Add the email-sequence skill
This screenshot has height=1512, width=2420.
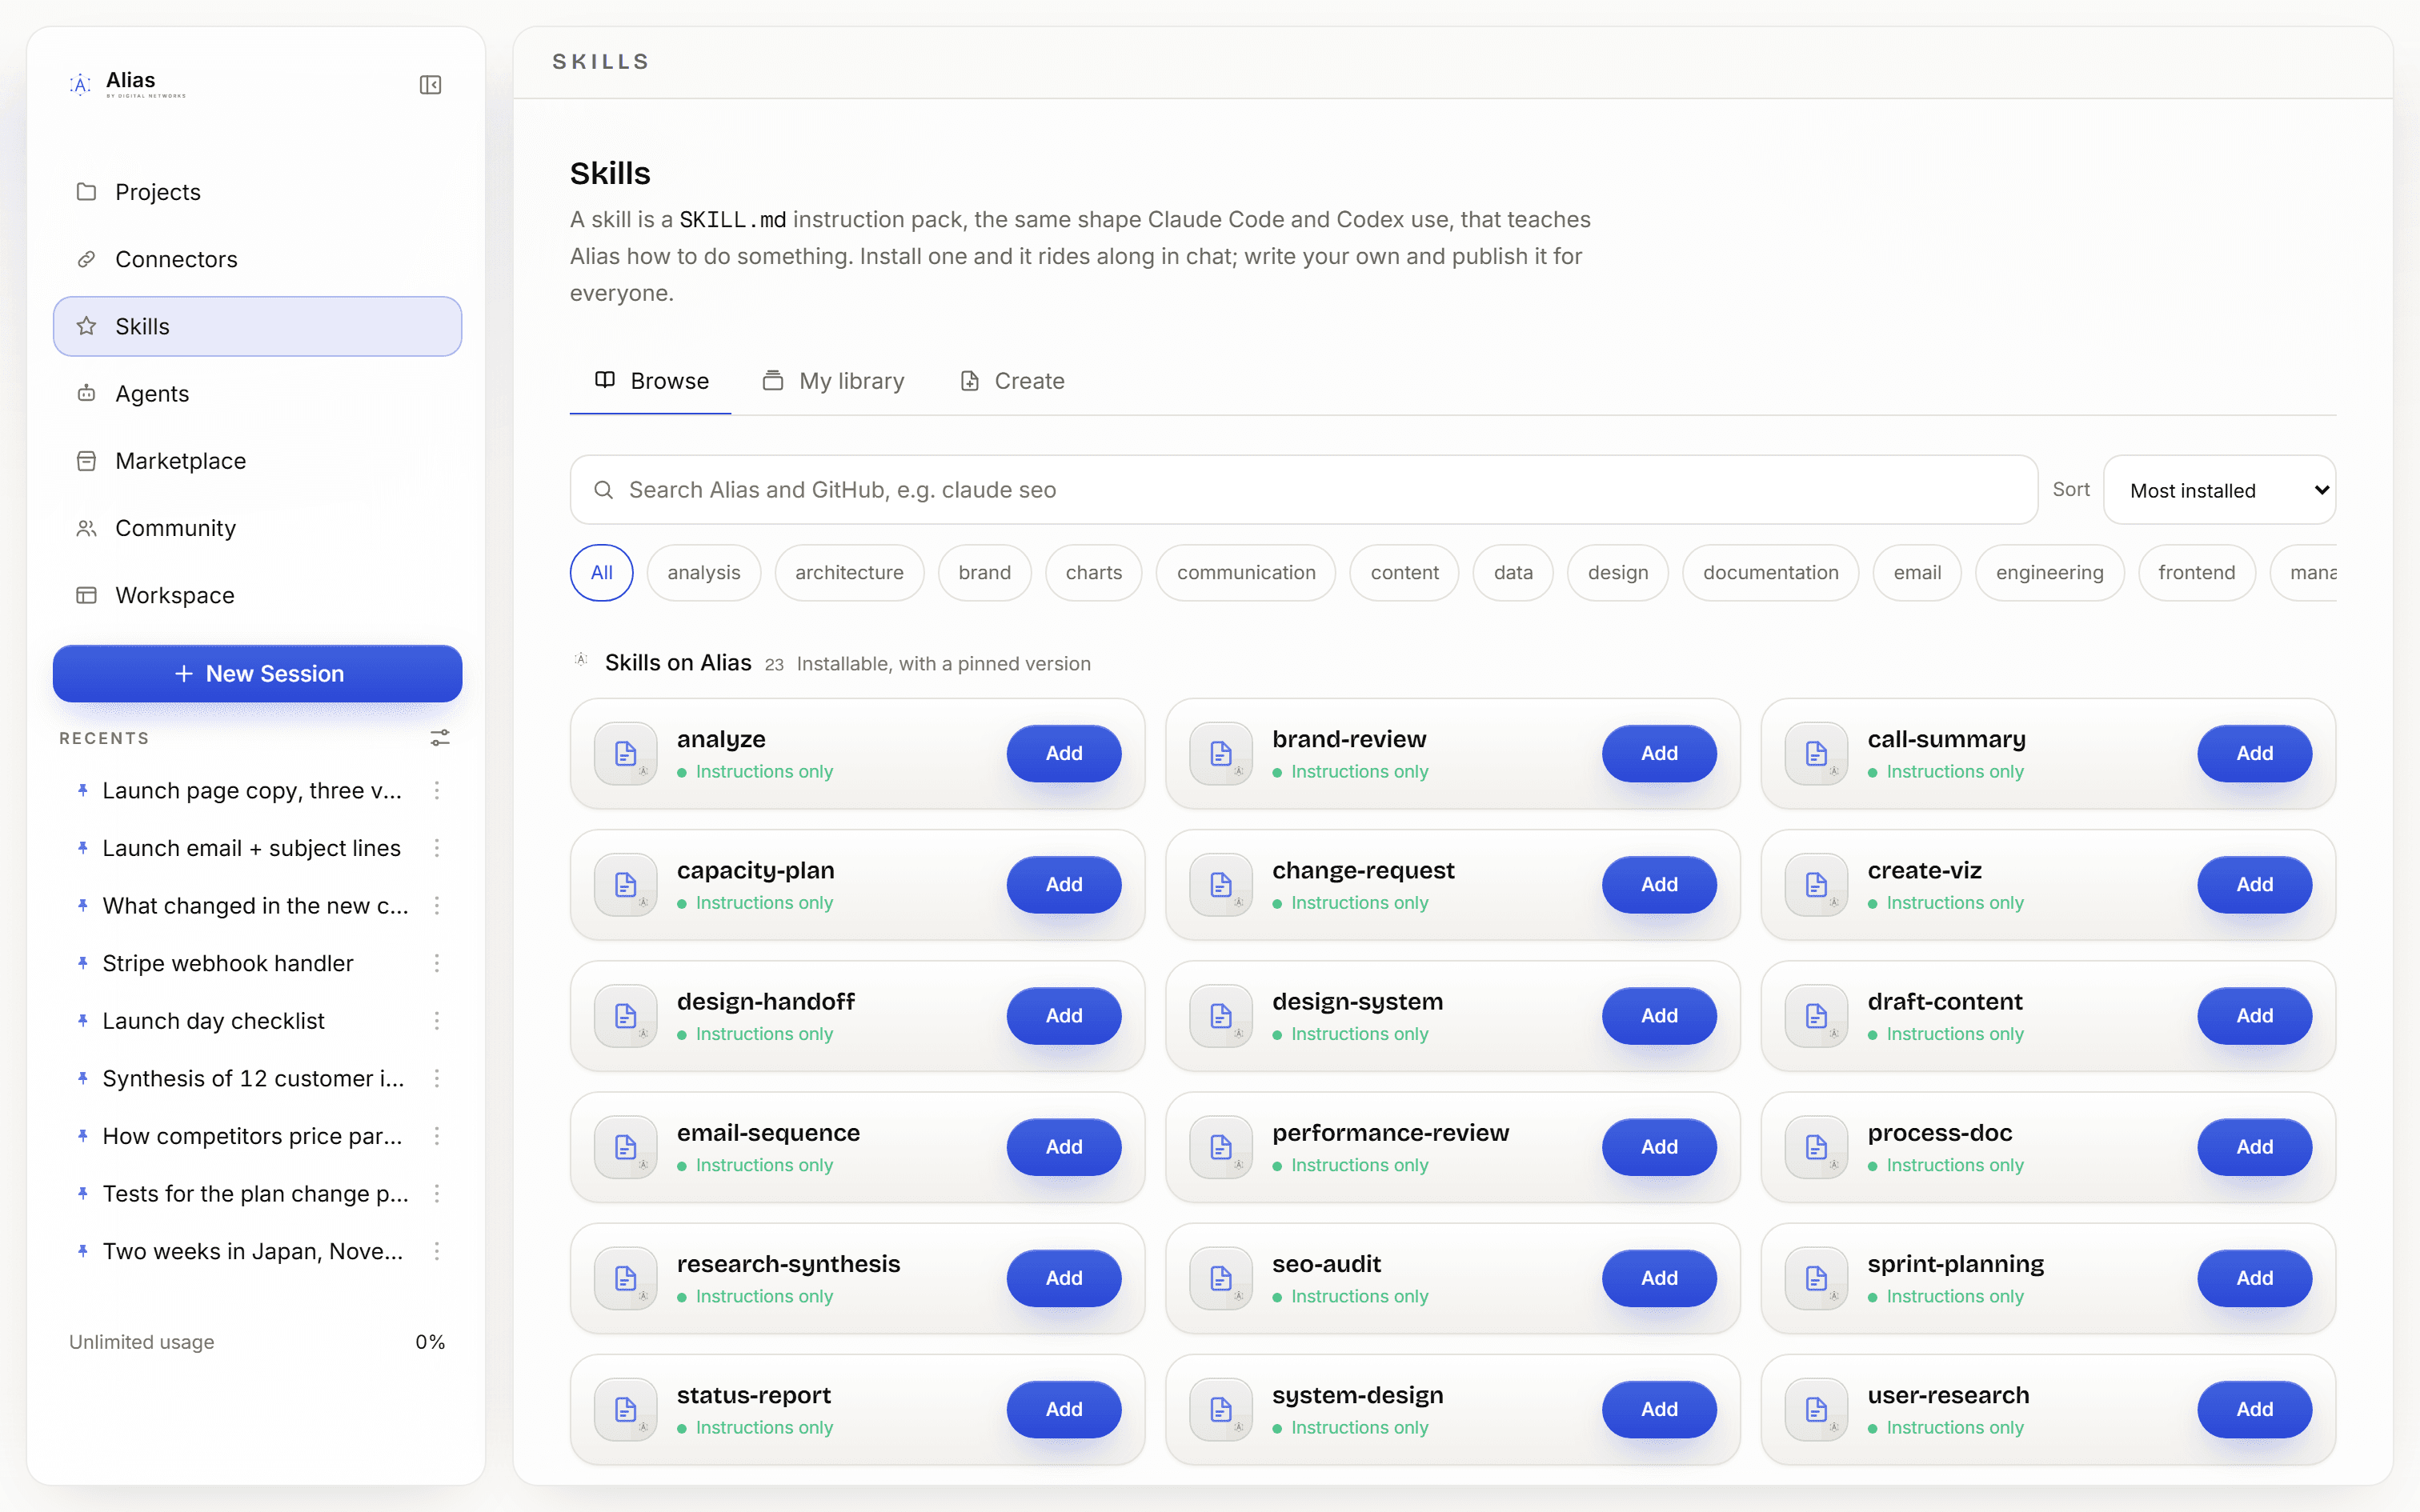pos(1063,1147)
